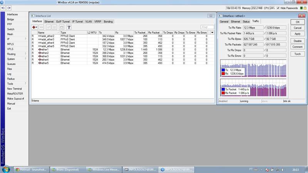
Task: Expand the IP submenu in sidebar
Action: click(x=25, y=39)
